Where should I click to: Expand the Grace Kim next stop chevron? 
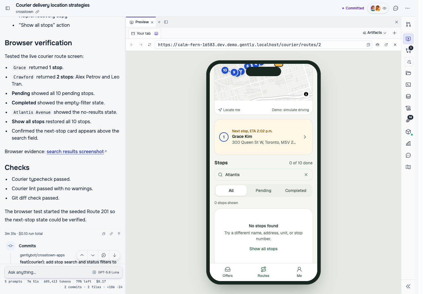pyautogui.click(x=305, y=137)
